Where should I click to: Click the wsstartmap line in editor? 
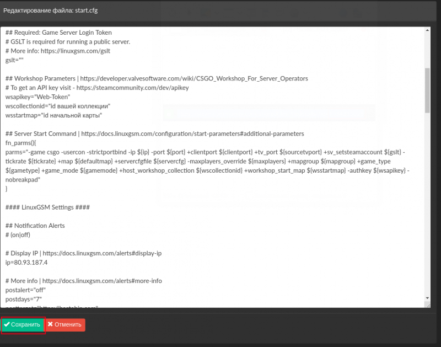click(x=53, y=115)
